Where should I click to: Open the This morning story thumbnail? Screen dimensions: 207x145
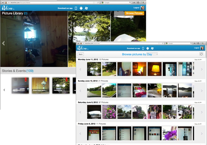coord(61,85)
